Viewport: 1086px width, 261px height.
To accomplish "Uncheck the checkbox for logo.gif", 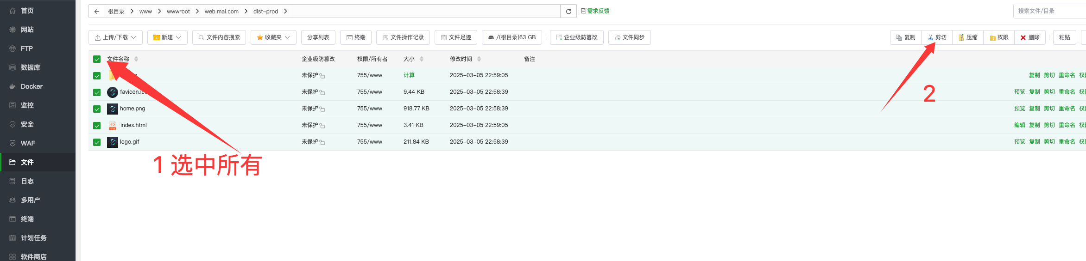I will (97, 142).
